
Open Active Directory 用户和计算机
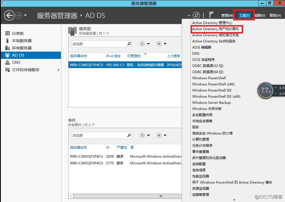pyautogui.click(x=216, y=29)
